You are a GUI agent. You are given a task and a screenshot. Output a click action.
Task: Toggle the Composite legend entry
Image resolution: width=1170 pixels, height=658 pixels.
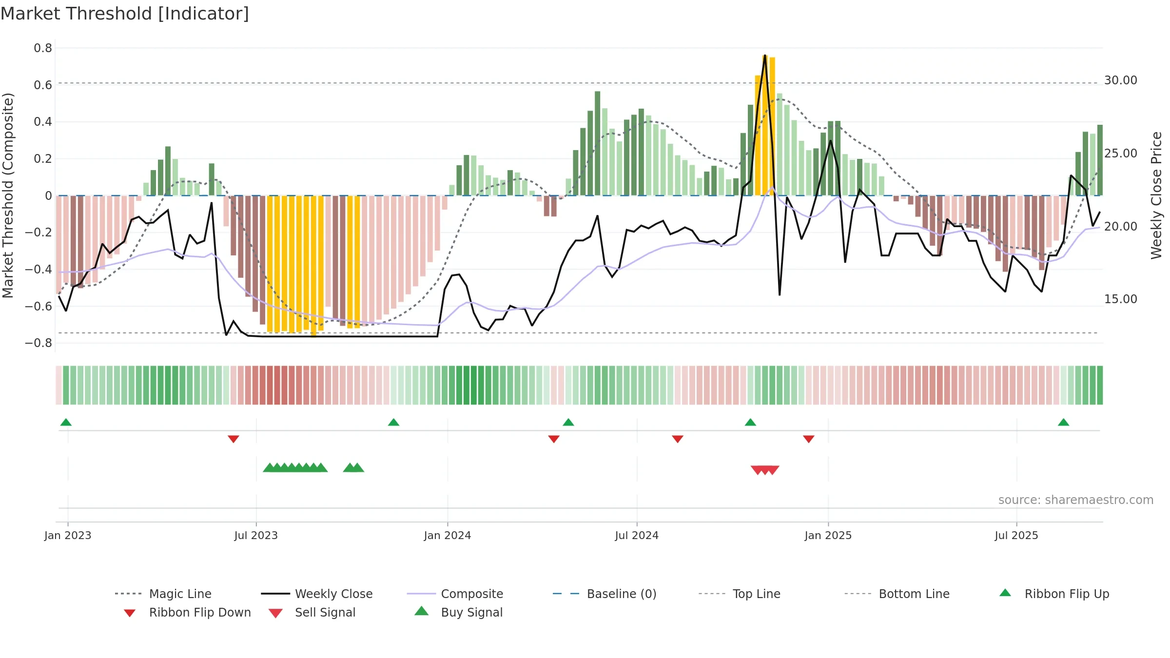(455, 594)
